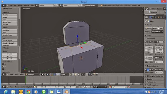167x94 pixels.
Task: Click the delete keyframe key icon
Action: (129, 87)
